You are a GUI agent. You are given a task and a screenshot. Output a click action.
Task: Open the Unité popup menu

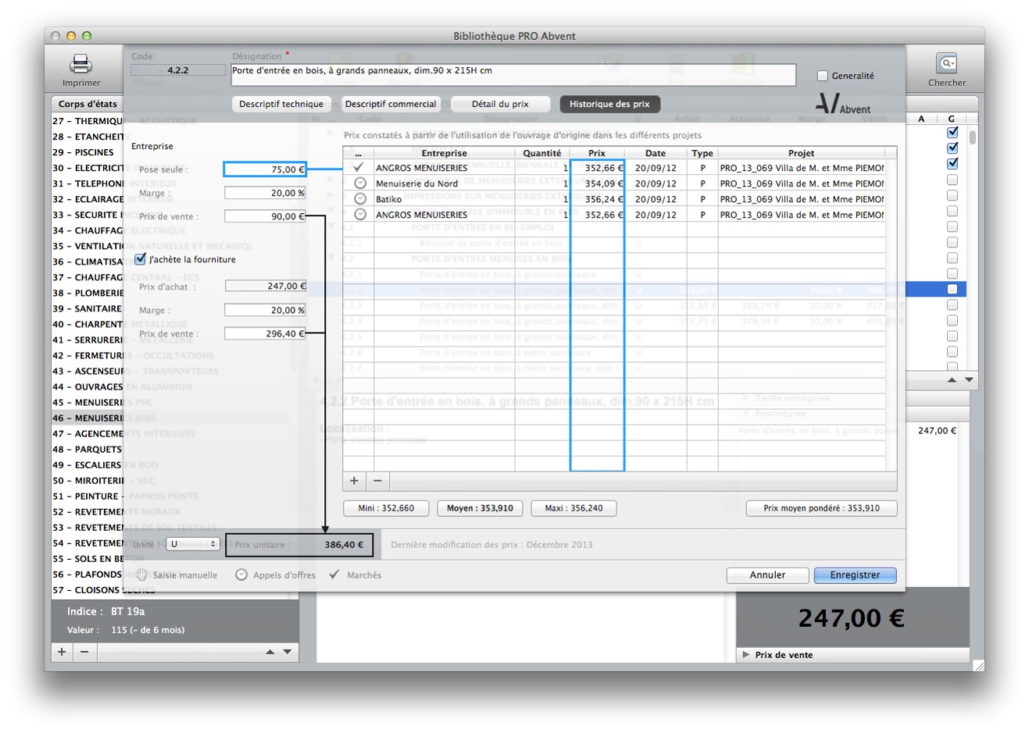pyautogui.click(x=192, y=544)
